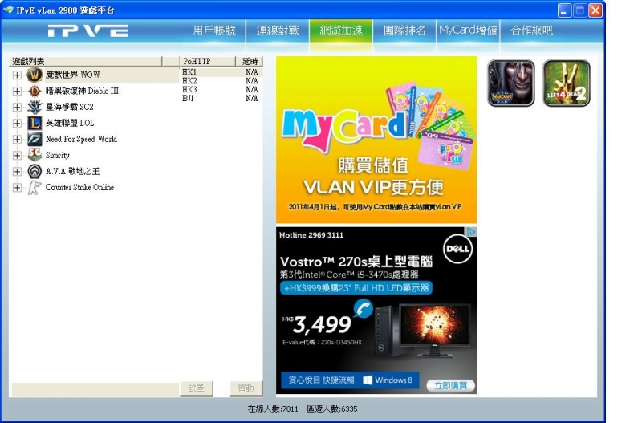Expand the Need For Speed World node

(17, 139)
